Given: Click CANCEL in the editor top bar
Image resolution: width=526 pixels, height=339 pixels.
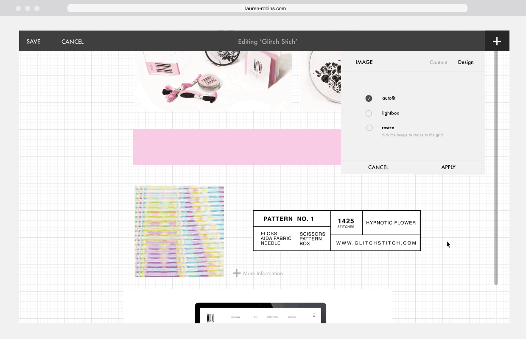Looking at the screenshot, I should 73,42.
